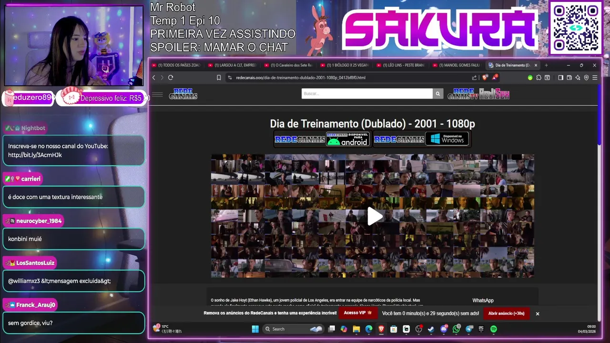Click the search magnifier button

pos(437,93)
